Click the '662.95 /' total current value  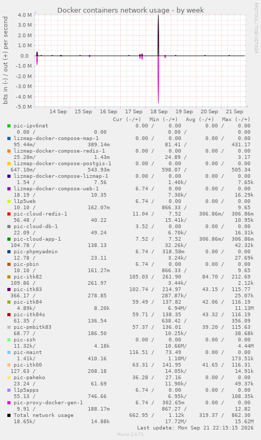(142, 415)
